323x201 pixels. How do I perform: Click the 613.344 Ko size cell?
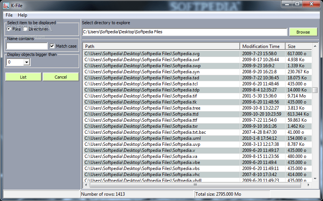(x=298, y=114)
